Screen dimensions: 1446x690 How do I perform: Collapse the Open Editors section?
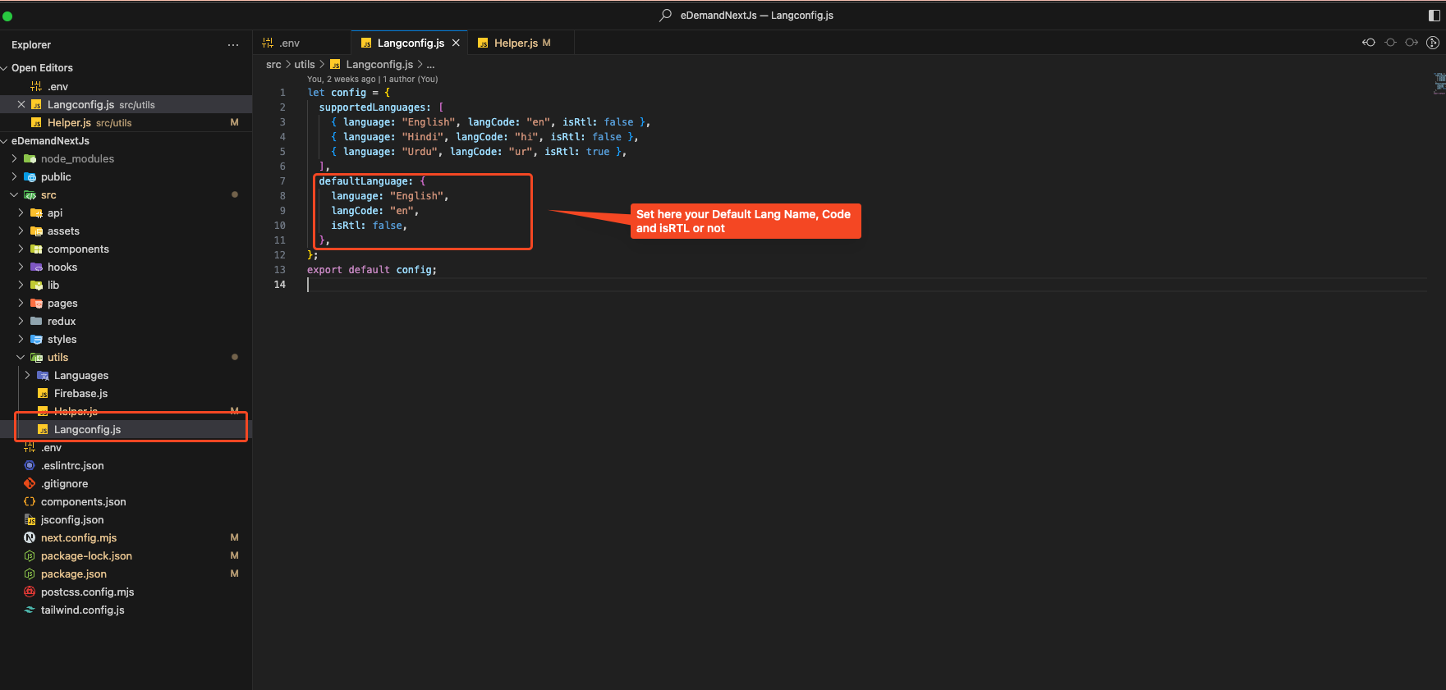(x=42, y=68)
